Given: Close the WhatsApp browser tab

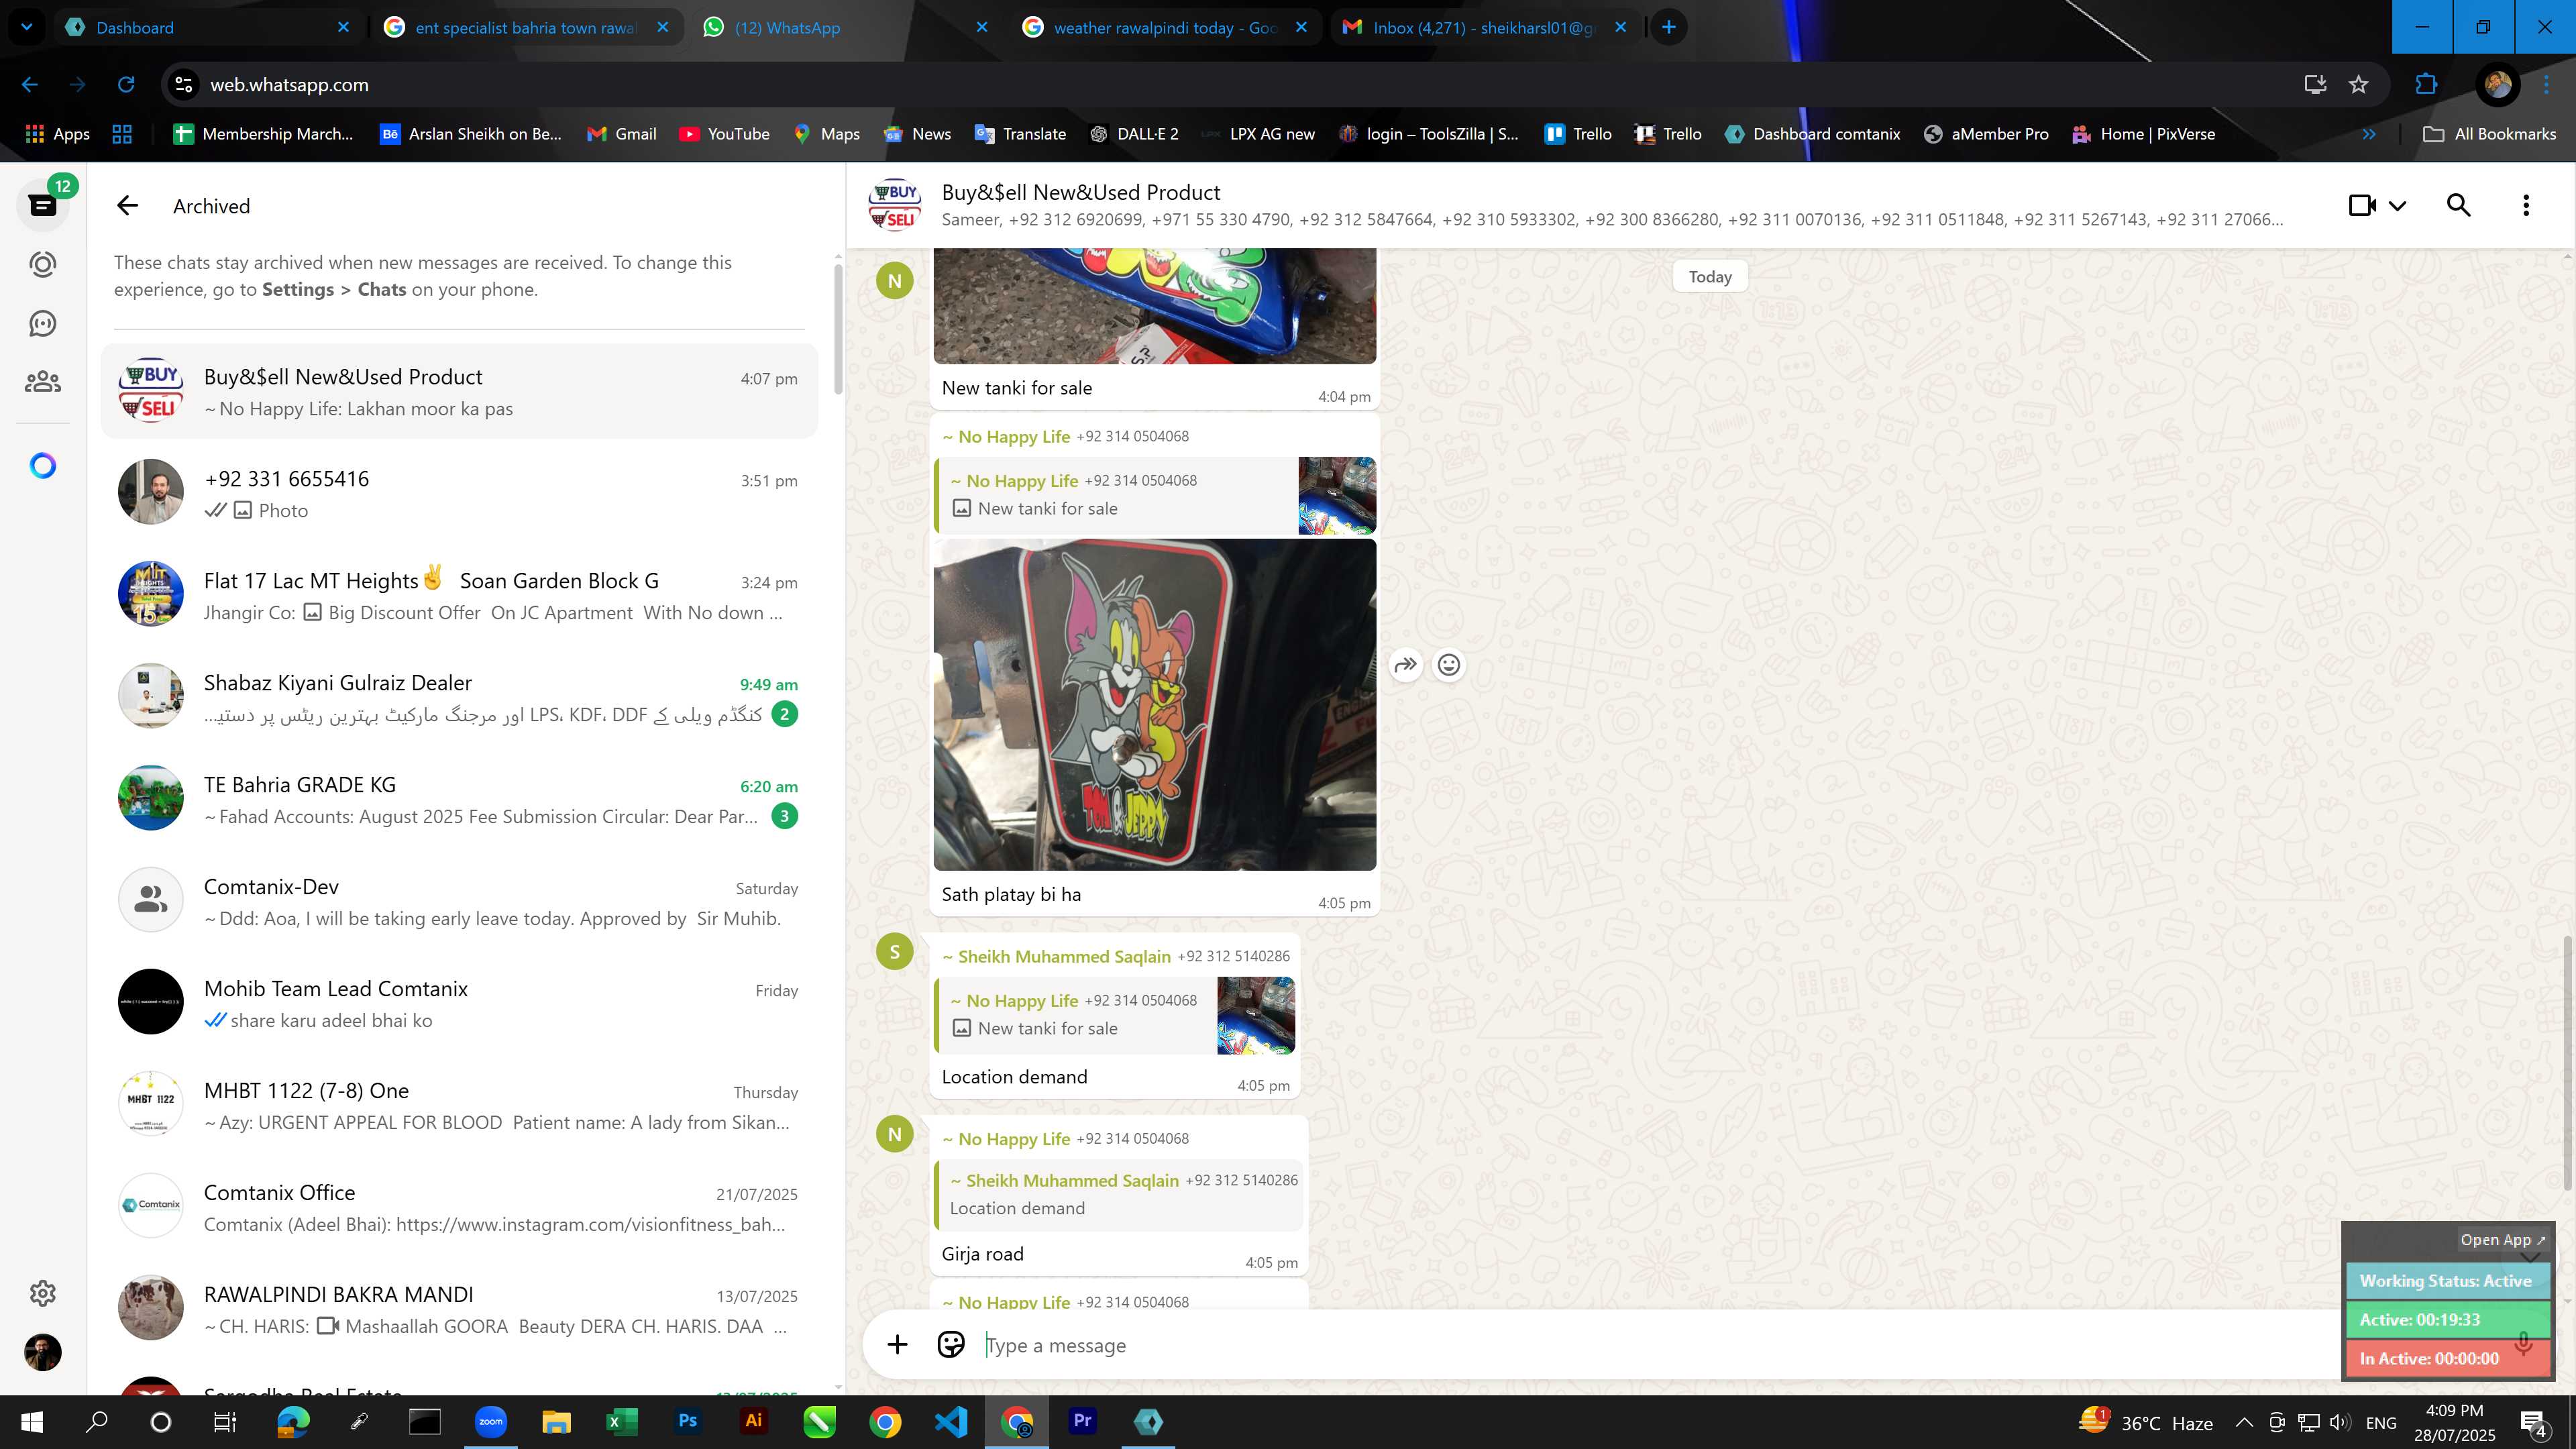Looking at the screenshot, I should (x=981, y=27).
